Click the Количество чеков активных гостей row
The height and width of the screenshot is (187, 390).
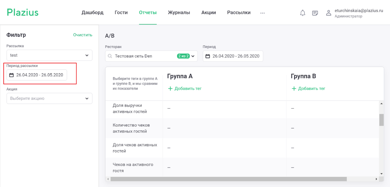(242, 128)
